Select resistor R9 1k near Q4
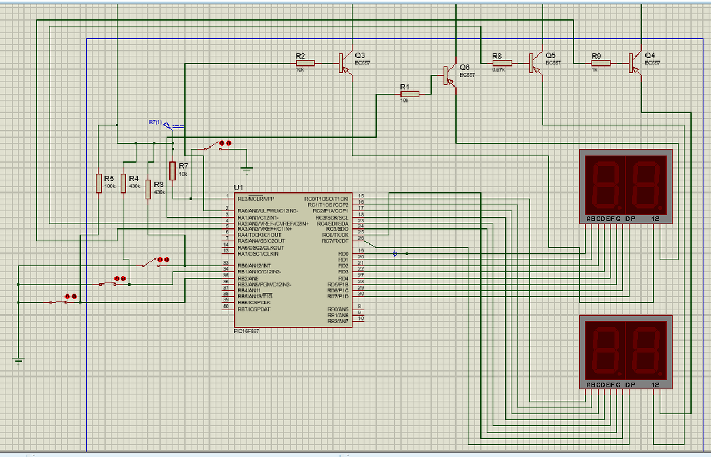 601,63
